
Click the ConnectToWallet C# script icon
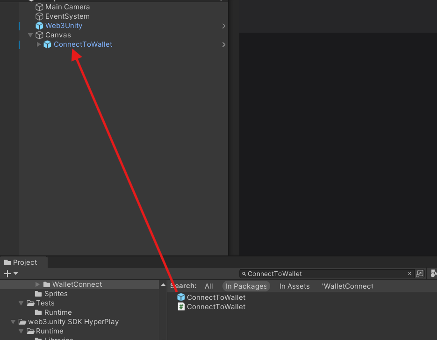(x=181, y=307)
